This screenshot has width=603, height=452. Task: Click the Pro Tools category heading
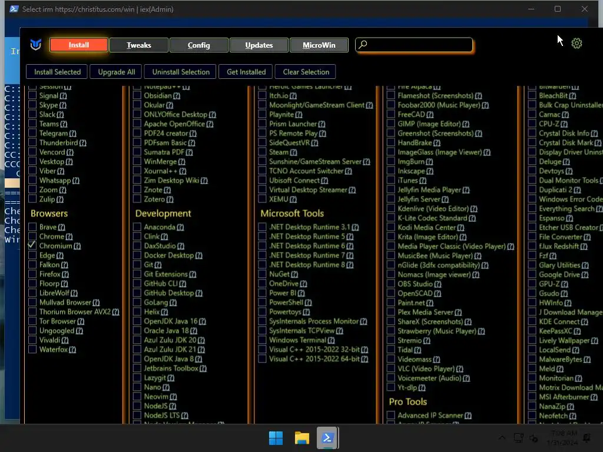tap(408, 402)
